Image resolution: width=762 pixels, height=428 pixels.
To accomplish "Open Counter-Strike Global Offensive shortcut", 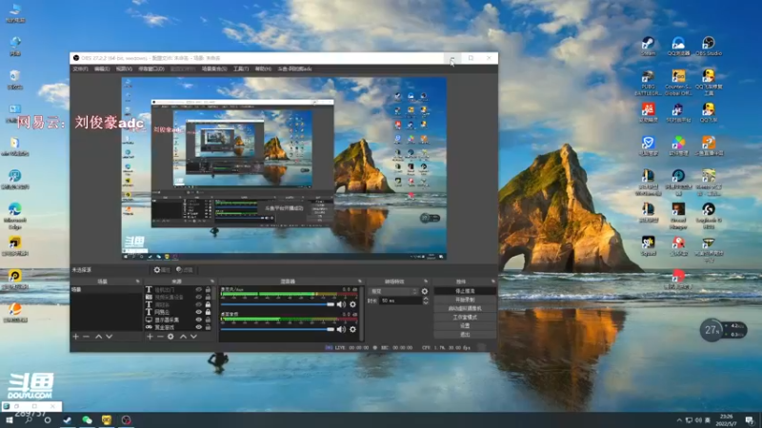I will click(x=678, y=83).
